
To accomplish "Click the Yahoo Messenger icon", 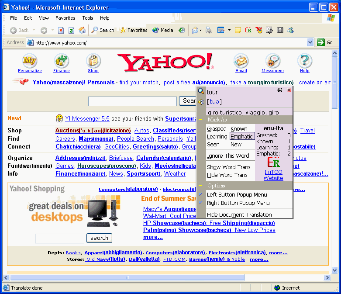I will coord(273,60).
